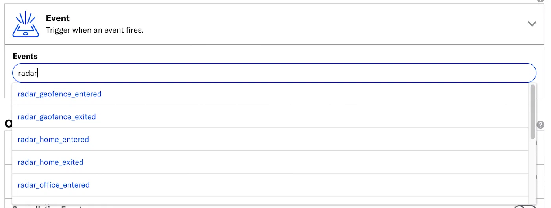Collapse the Event trigger card chevron
551x208 pixels.
coord(532,24)
